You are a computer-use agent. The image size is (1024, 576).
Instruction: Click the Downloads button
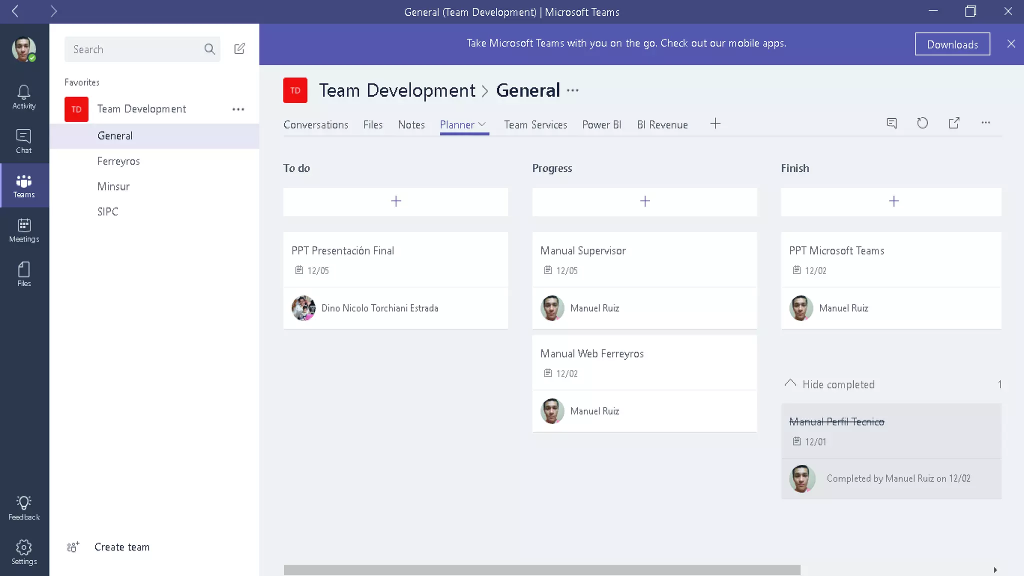pos(952,44)
